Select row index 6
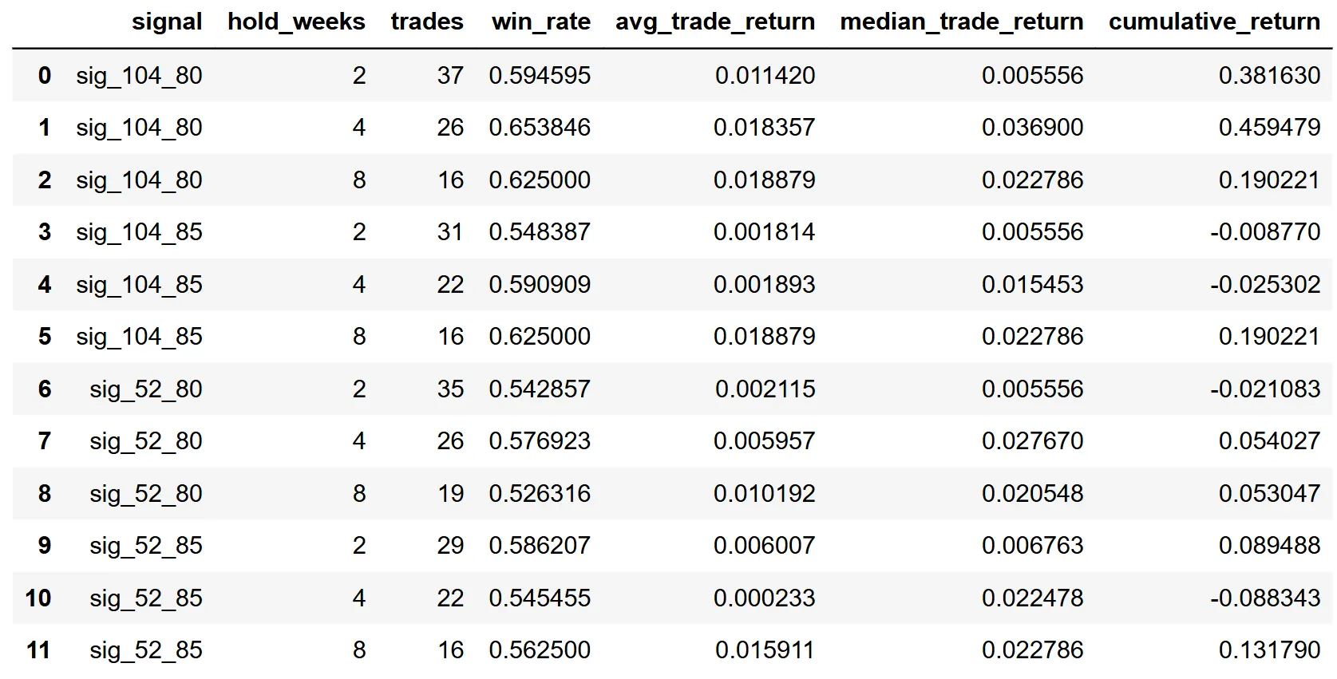This screenshot has height=679, width=1337. [x=45, y=389]
